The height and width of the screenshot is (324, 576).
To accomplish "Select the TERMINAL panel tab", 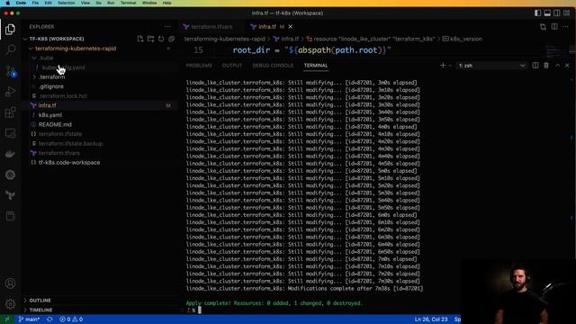I will (316, 66).
